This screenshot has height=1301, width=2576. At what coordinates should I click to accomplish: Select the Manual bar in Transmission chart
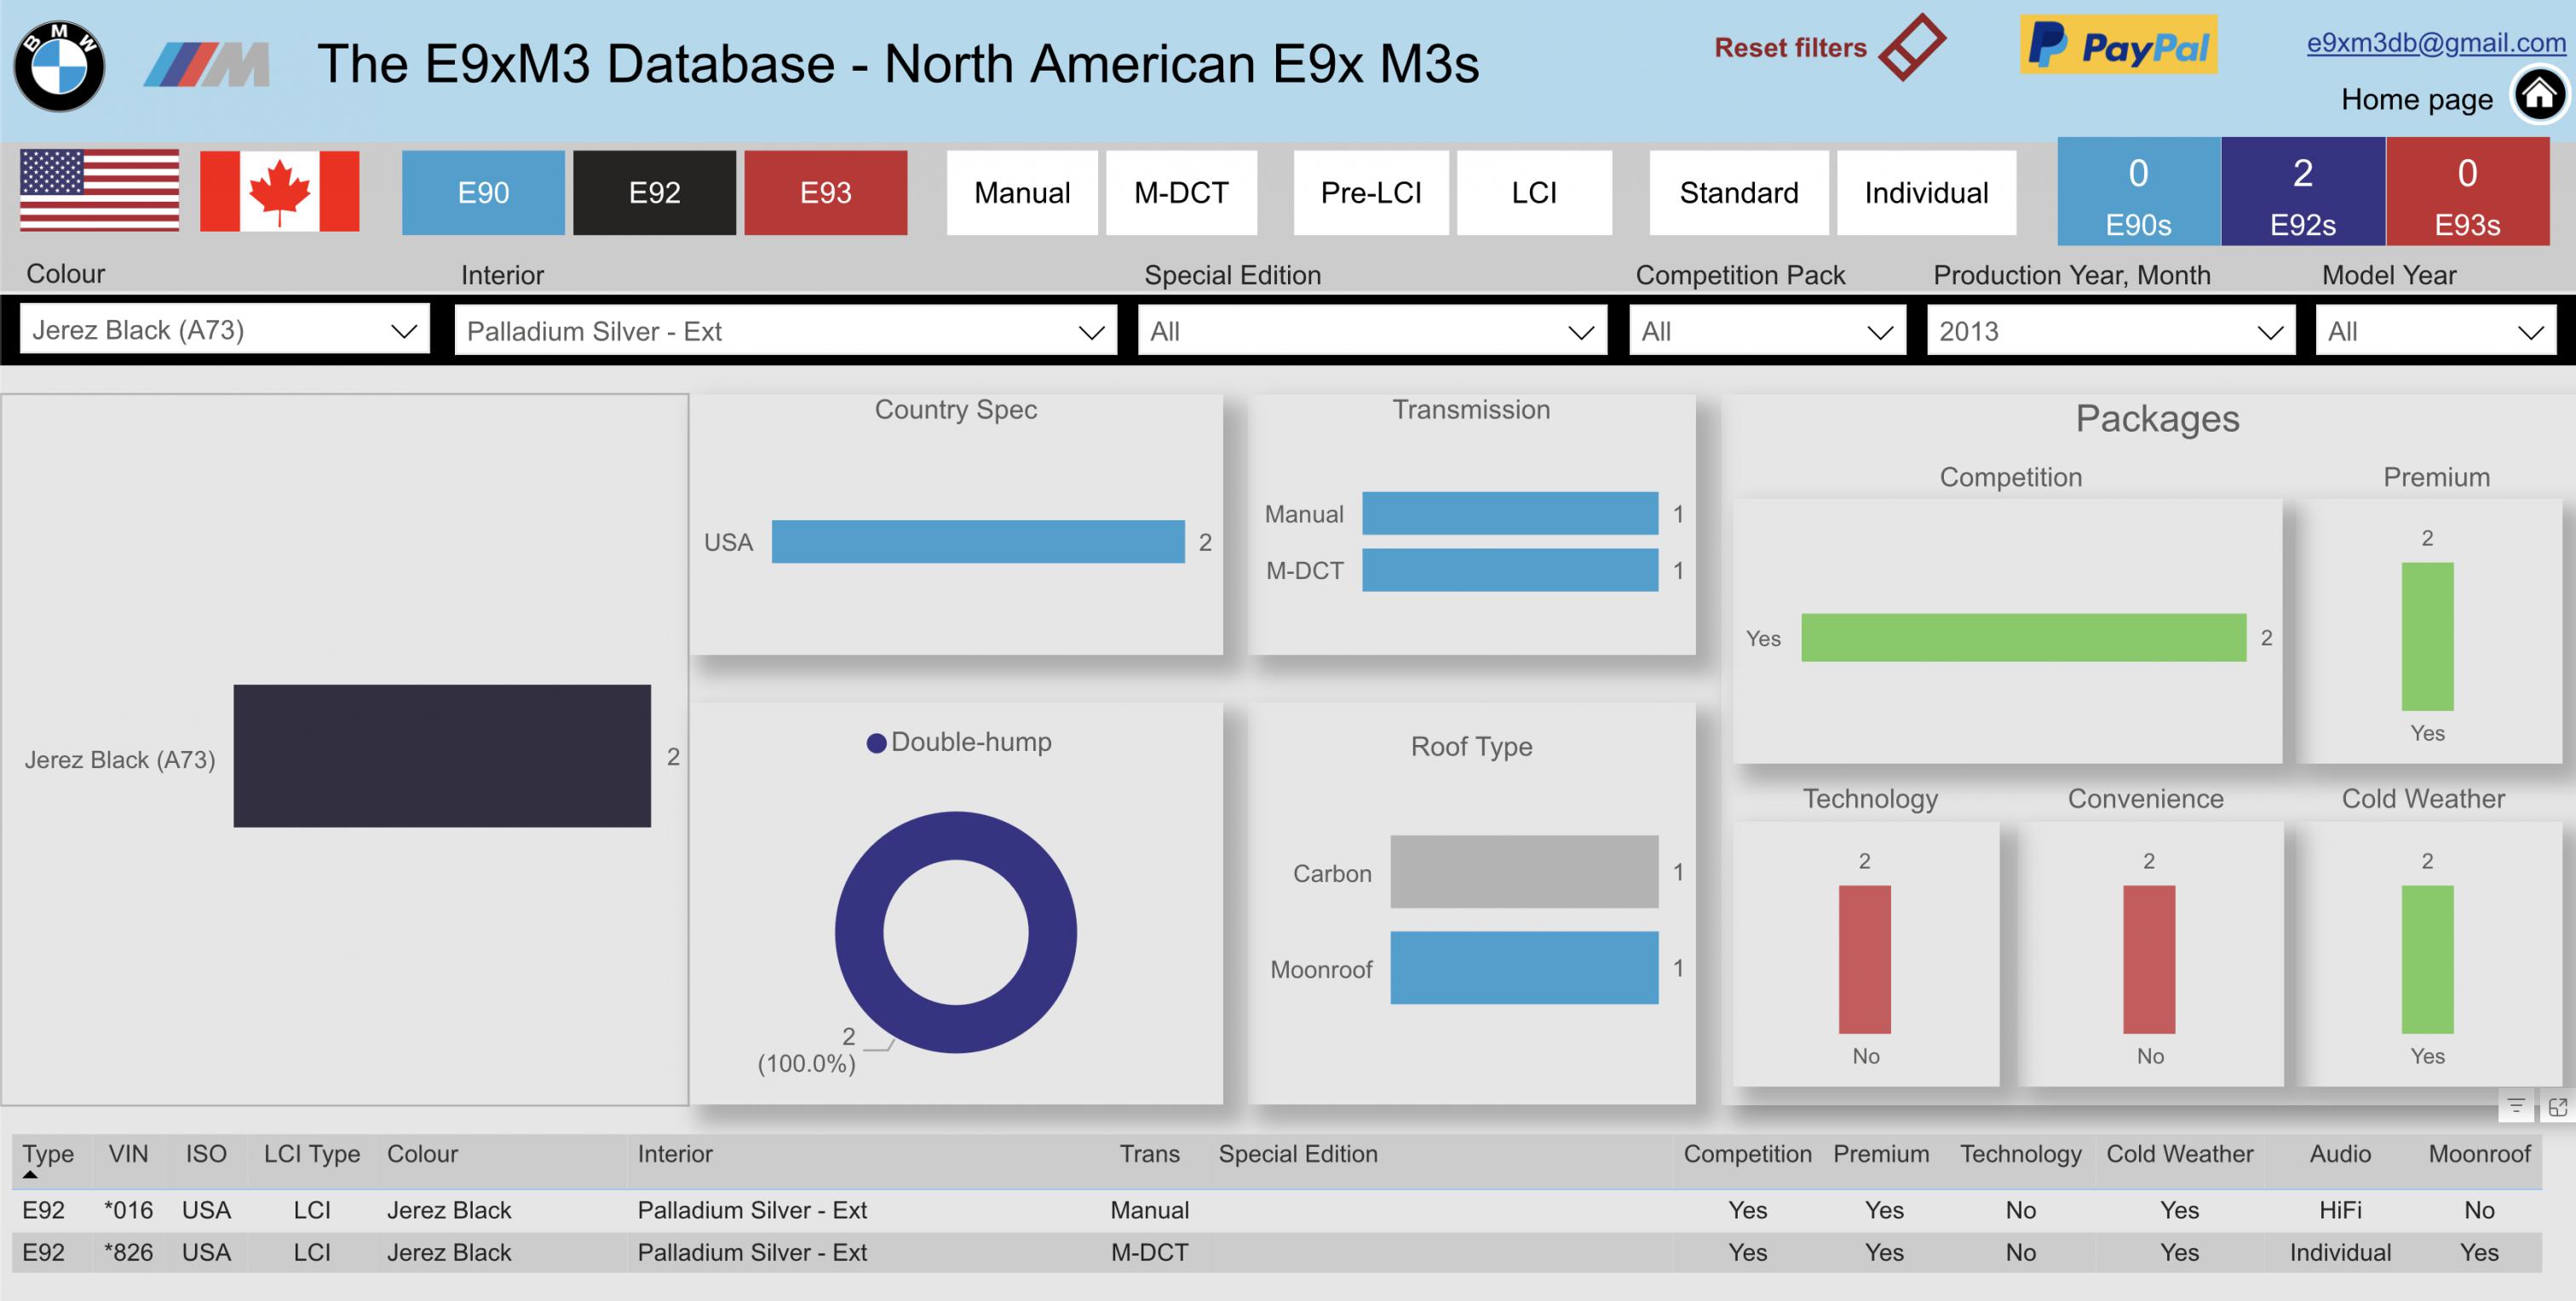click(x=1510, y=513)
